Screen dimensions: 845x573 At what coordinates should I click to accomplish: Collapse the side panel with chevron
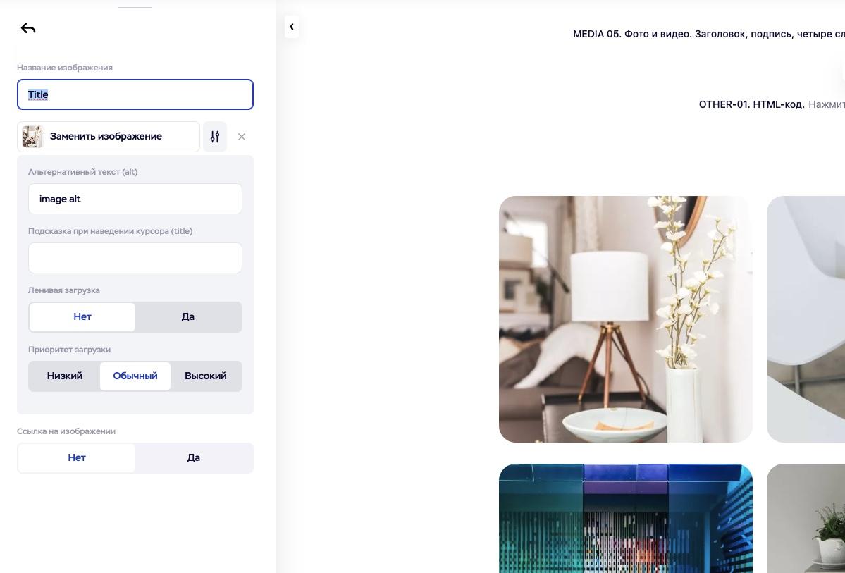coord(292,27)
